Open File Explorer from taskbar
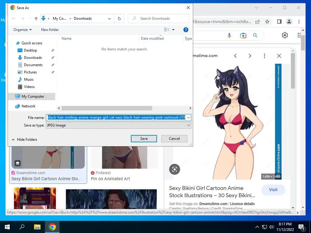Image resolution: width=311 pixels, height=233 pixels. tap(37, 227)
